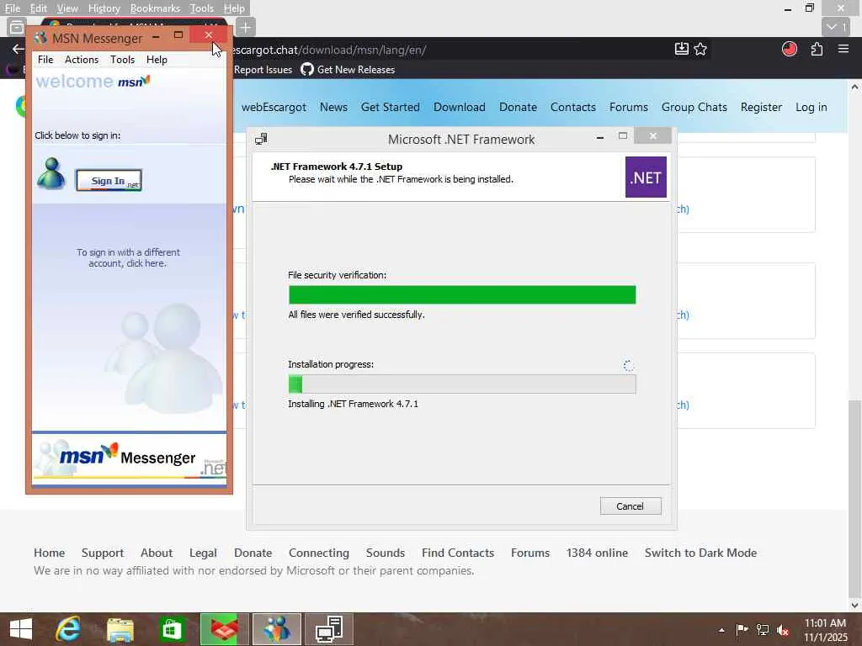Screen dimensions: 862x646
Task: Bookmark this page with the star icon
Action: (700, 49)
